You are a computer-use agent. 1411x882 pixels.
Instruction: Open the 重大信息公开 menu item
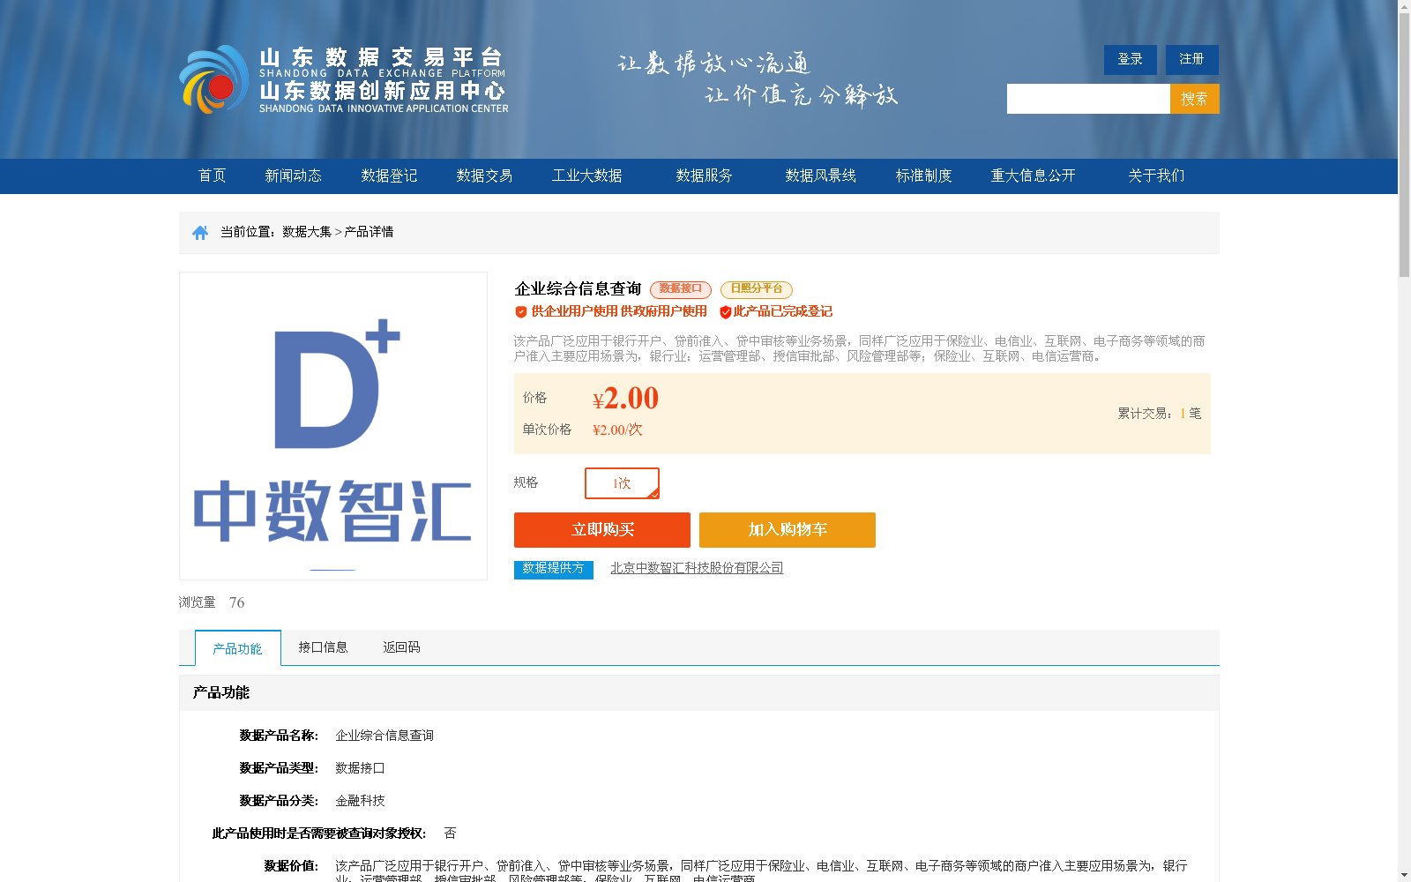1033,176
